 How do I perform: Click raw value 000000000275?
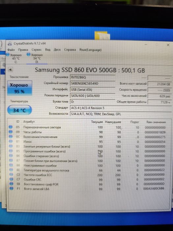click(155, 137)
